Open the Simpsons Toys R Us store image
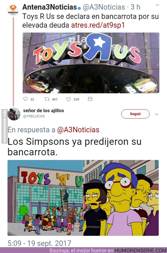 click(45, 198)
